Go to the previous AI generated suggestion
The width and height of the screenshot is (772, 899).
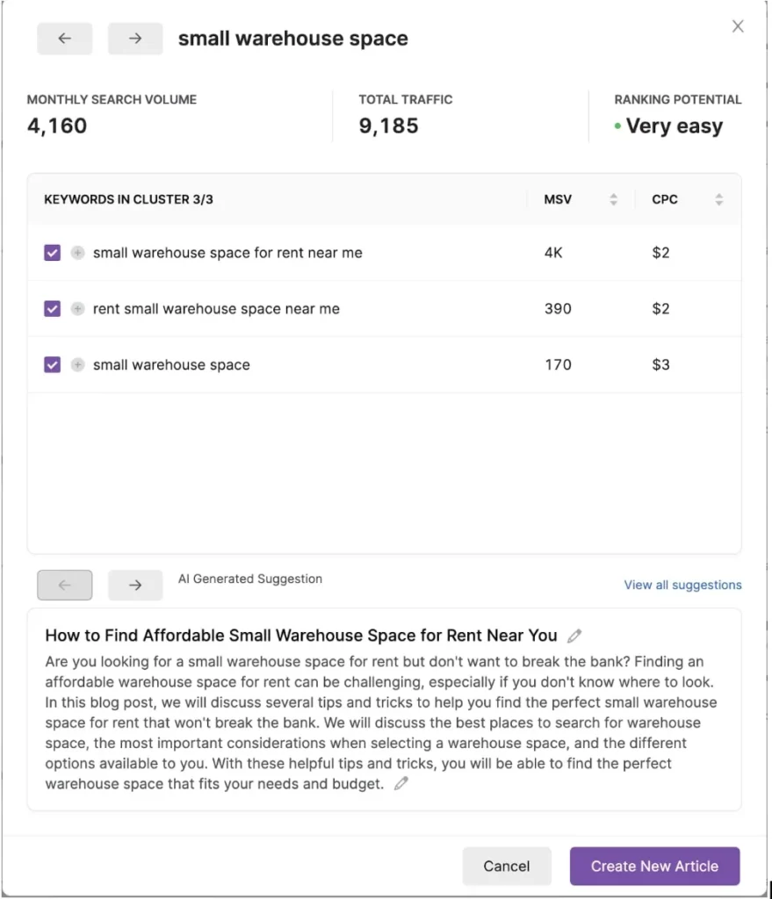[64, 585]
